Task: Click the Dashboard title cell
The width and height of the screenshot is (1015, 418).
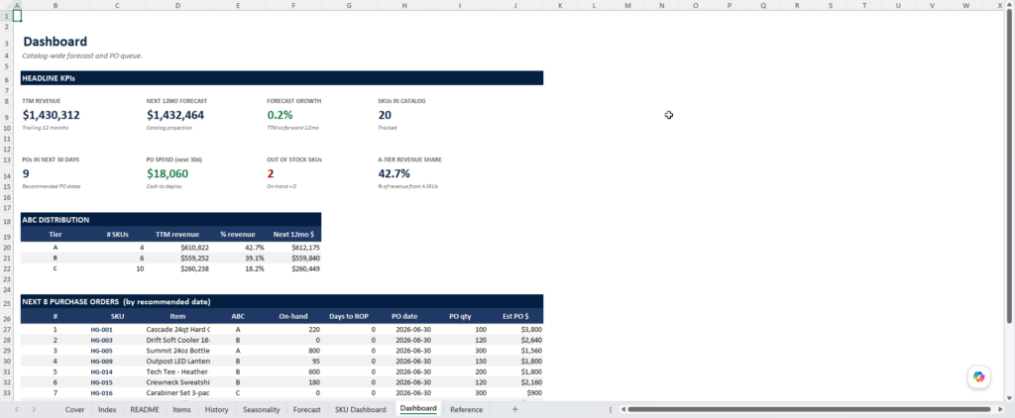Action: pyautogui.click(x=56, y=42)
